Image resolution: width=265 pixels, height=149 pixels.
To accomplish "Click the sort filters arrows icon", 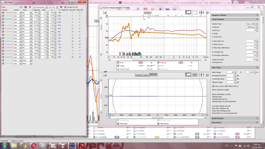I will click(x=61, y=7).
